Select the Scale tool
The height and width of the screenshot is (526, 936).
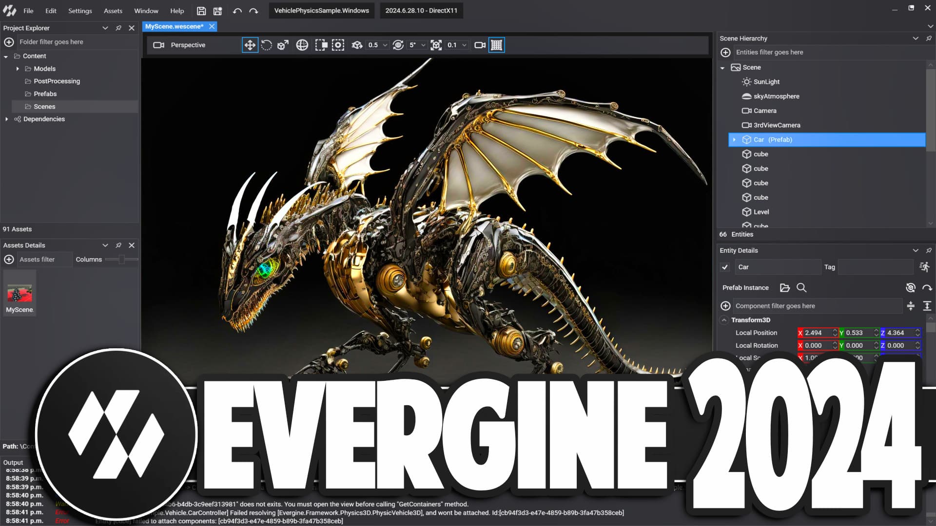tap(282, 45)
